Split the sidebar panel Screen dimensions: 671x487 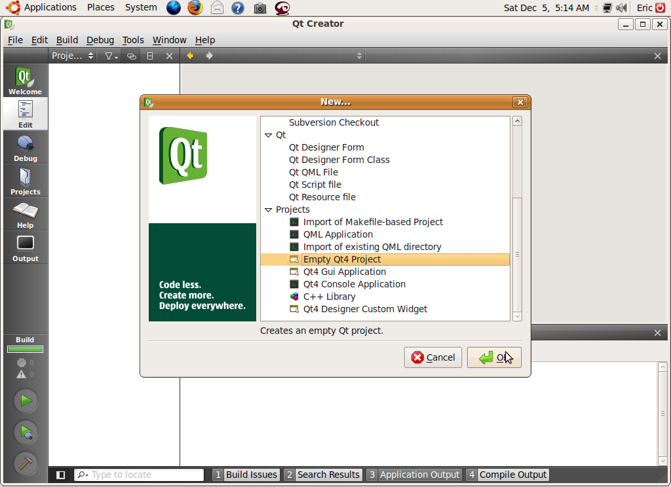150,56
